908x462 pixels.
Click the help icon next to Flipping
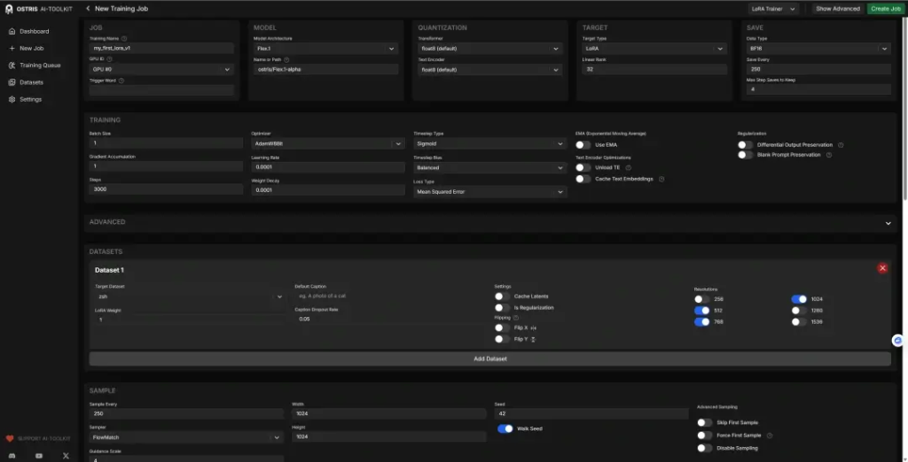pos(516,318)
